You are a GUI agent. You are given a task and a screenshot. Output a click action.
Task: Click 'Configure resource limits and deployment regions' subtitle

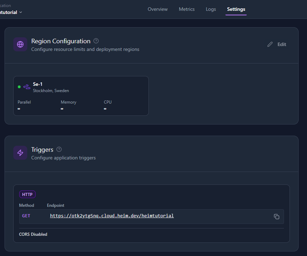[x=85, y=49]
